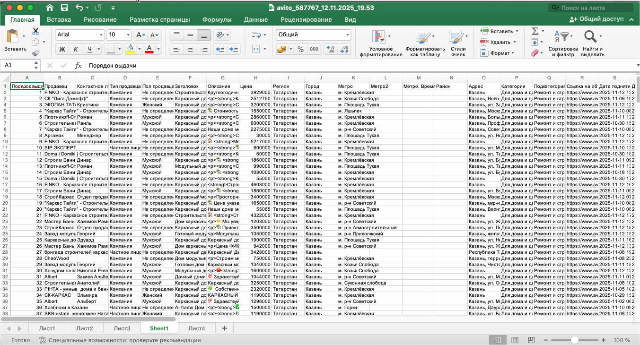Click the Общий доступ share button
Screen dimensions: 640x345
coord(597,19)
